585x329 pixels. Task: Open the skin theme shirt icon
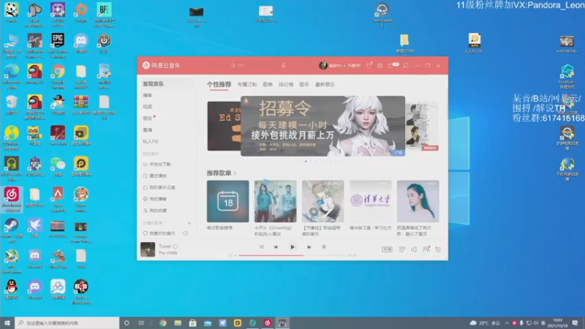369,65
